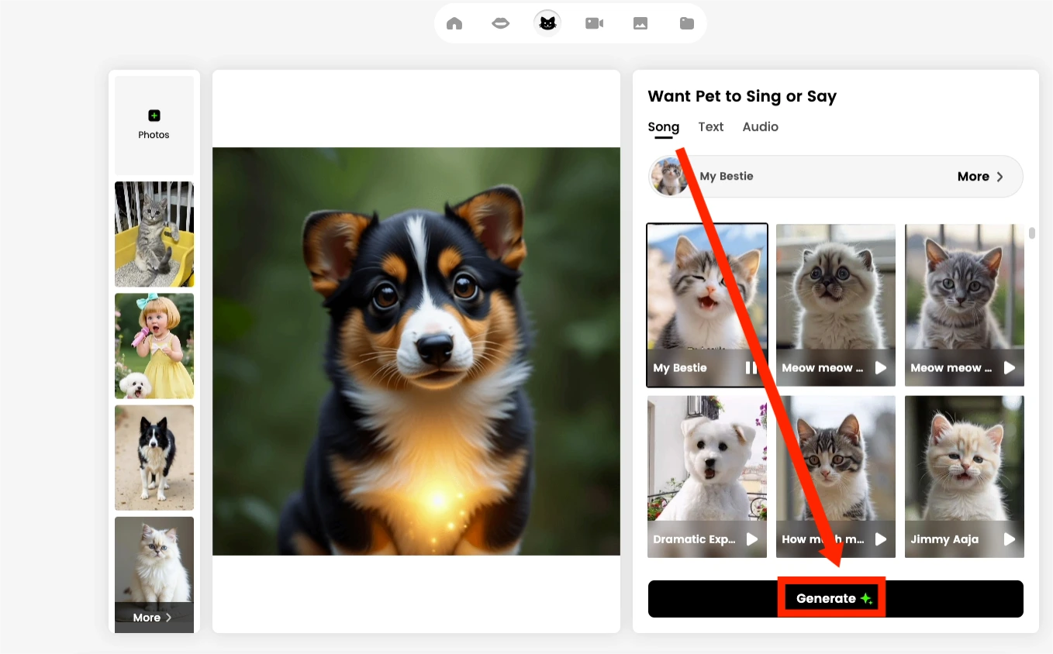Click the Photos add icon in sidebar

click(x=154, y=115)
